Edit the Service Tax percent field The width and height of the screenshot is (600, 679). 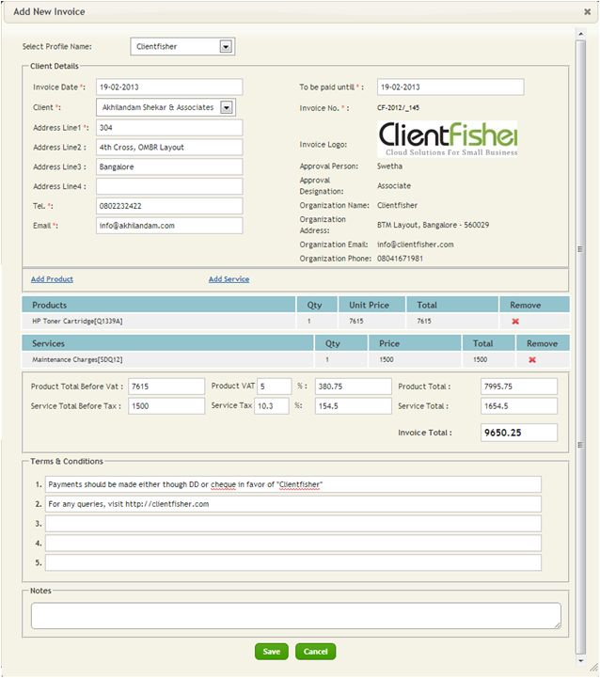(x=272, y=406)
